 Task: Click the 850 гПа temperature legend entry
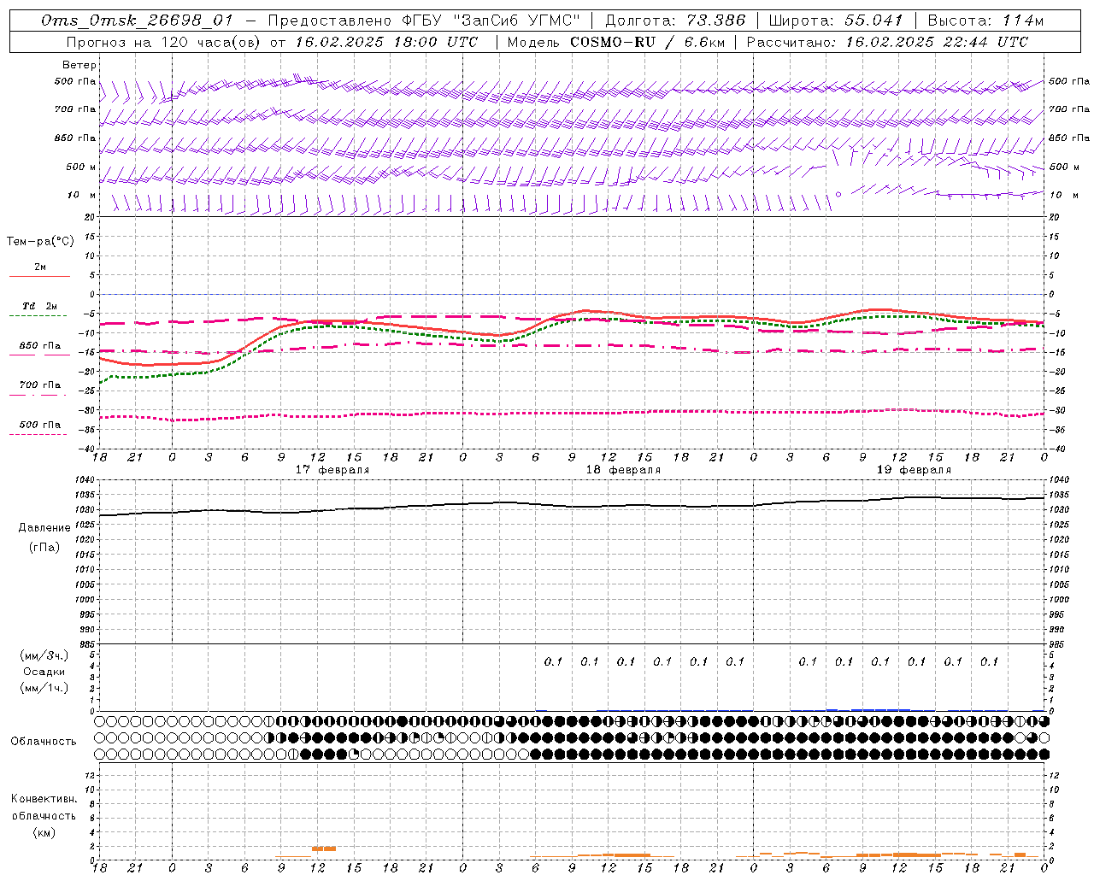tap(40, 346)
